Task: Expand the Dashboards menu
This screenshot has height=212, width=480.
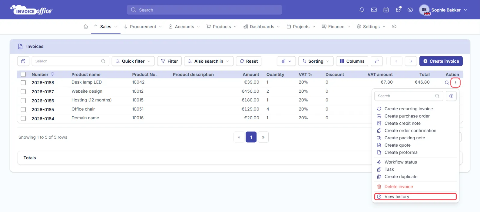Action: (262, 27)
